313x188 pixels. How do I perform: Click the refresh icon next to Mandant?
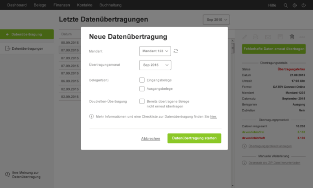(176, 51)
